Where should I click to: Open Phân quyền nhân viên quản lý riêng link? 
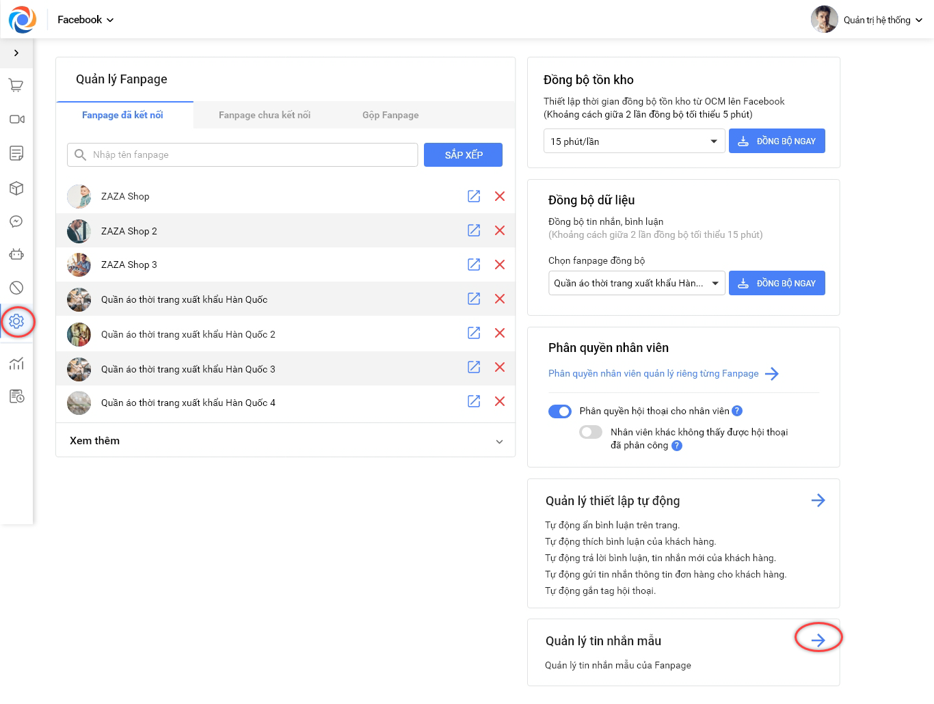pos(663,374)
